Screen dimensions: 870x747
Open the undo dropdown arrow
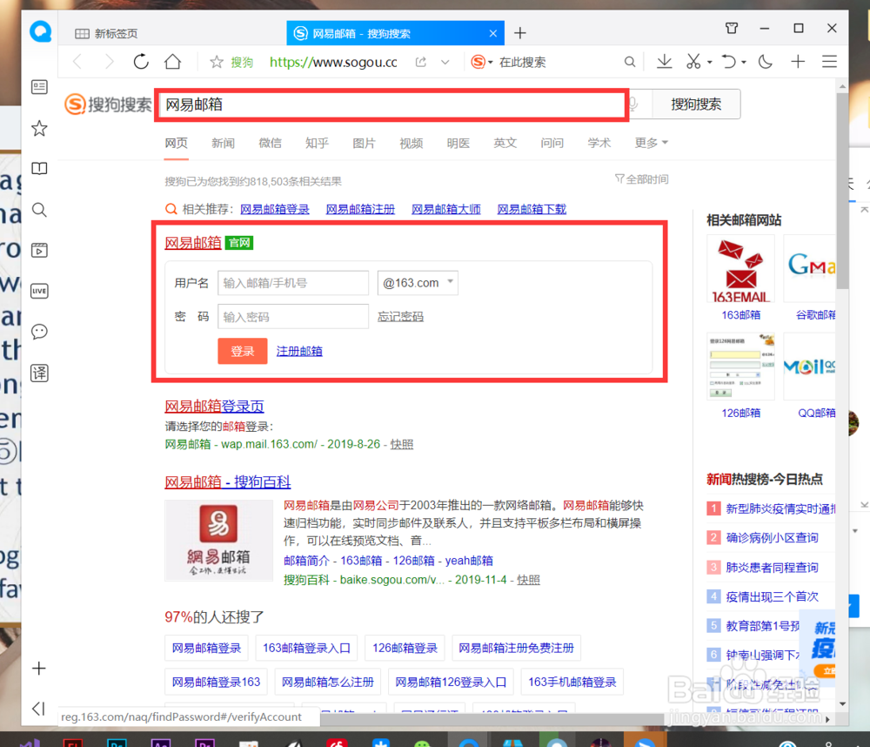(744, 62)
